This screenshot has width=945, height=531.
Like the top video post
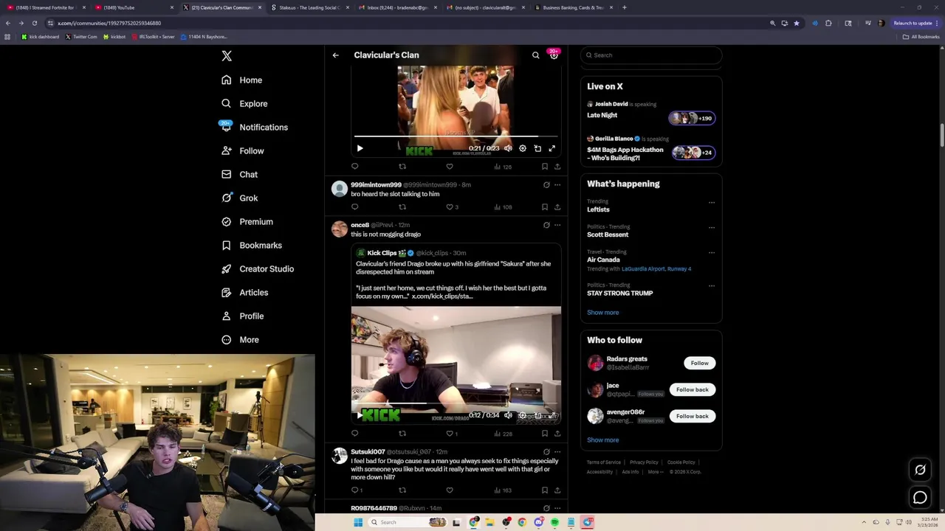(450, 167)
